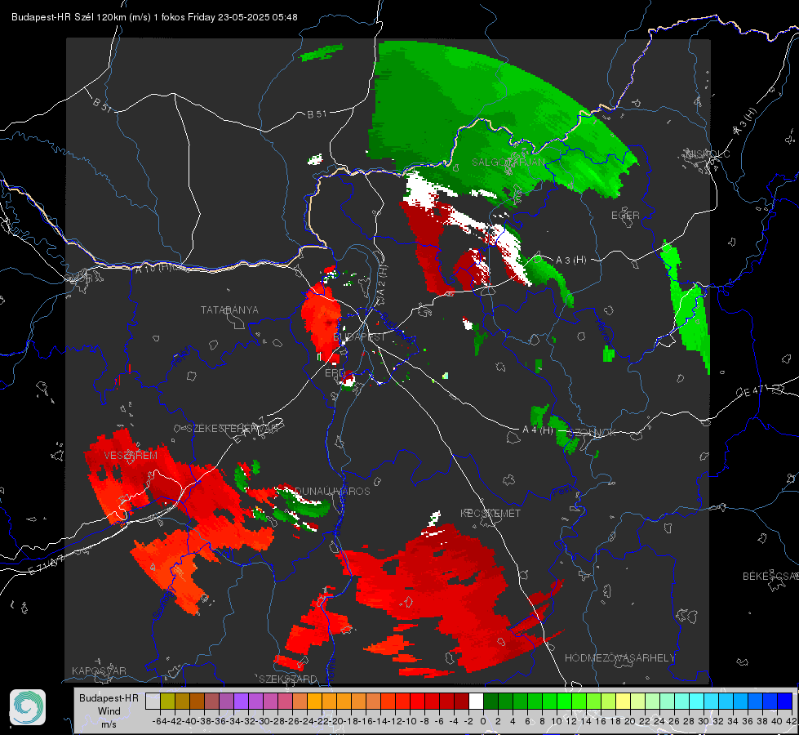Click the 'DUNAÚJVÁROS' city label
This screenshot has width=799, height=735.
pos(332,491)
